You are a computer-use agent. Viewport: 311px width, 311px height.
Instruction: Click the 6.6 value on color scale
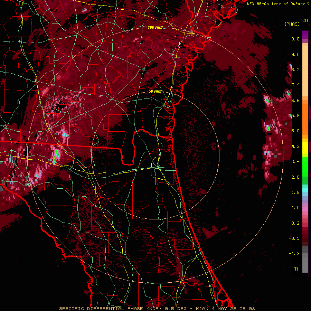click(x=295, y=101)
